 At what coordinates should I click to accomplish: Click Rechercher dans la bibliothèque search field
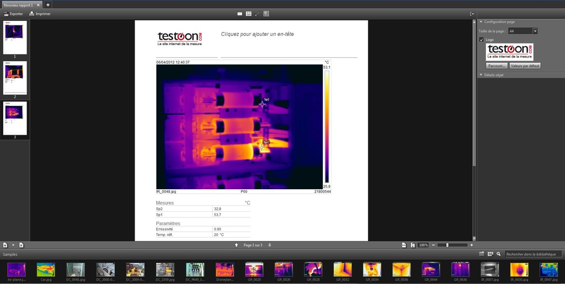(534, 254)
